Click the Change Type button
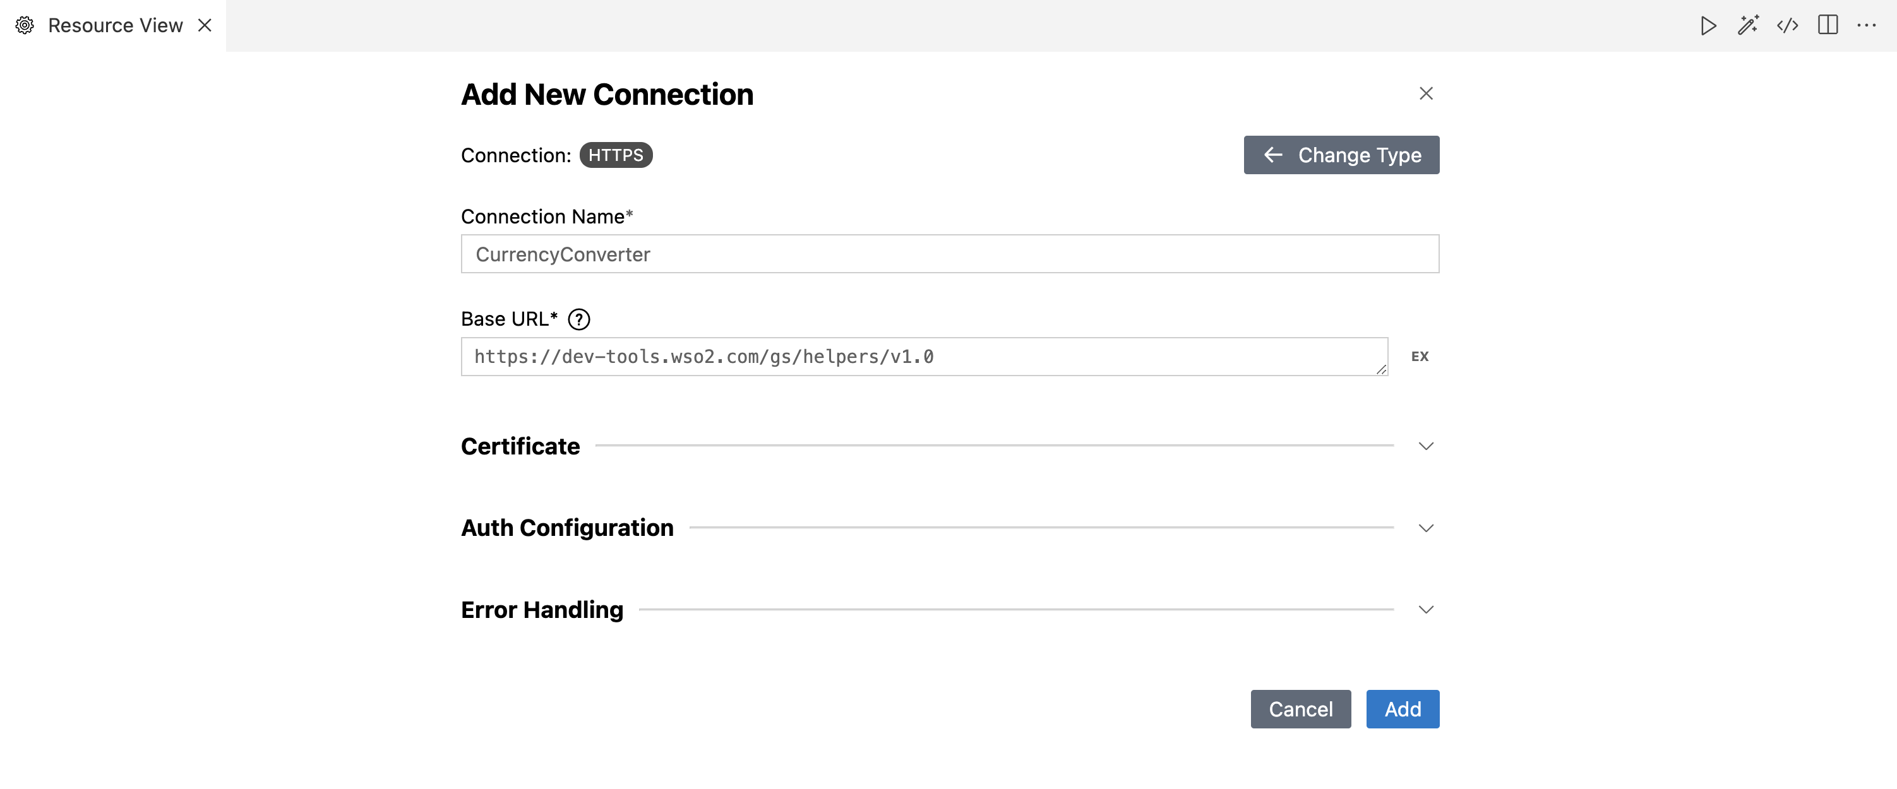1897x789 pixels. pyautogui.click(x=1341, y=155)
